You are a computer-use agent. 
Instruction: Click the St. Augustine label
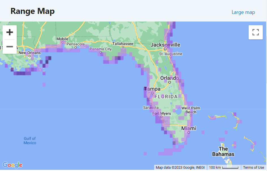tap(171, 54)
